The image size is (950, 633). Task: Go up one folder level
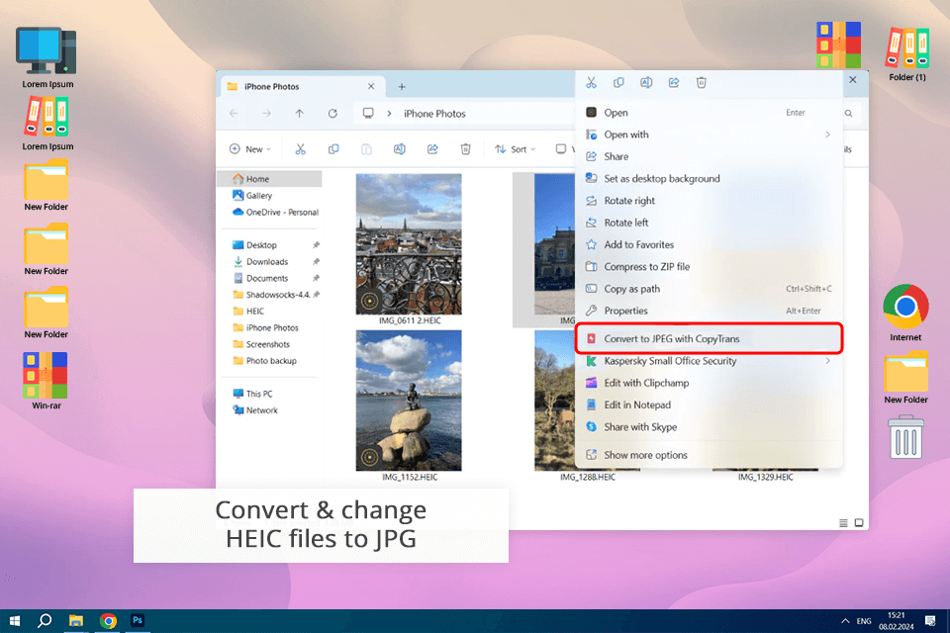(x=299, y=114)
